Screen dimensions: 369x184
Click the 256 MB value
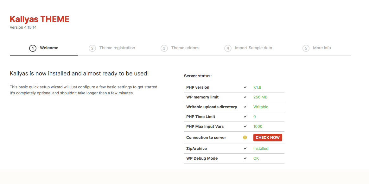[x=260, y=97]
